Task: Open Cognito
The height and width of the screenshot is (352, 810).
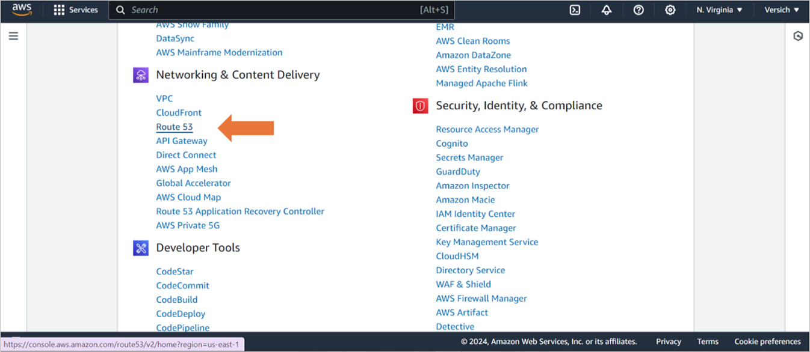Action: (x=452, y=144)
